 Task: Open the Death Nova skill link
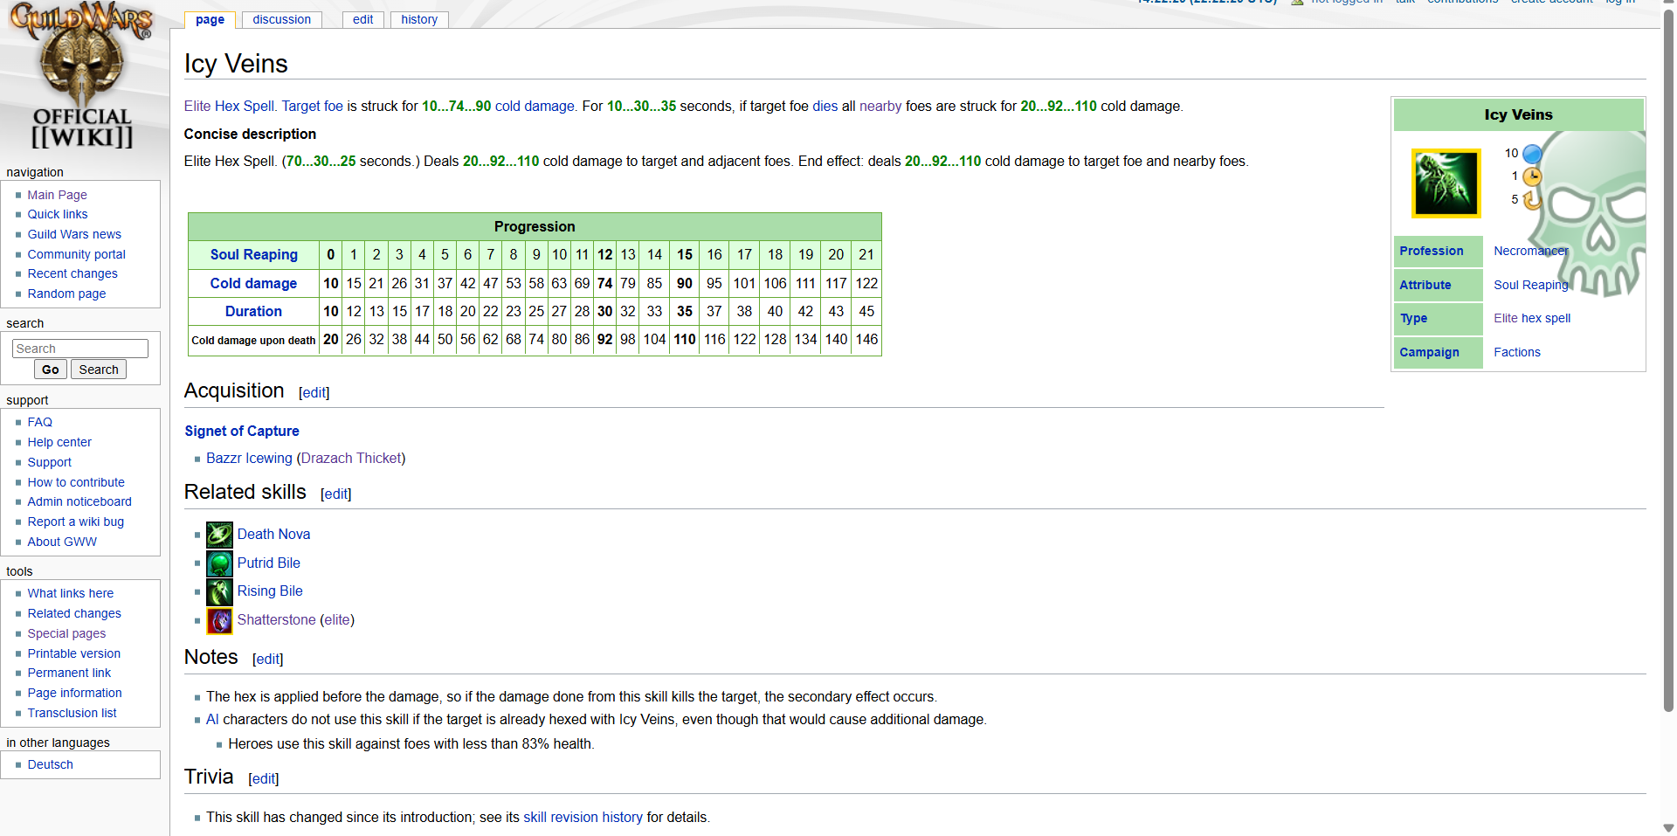pyautogui.click(x=273, y=534)
